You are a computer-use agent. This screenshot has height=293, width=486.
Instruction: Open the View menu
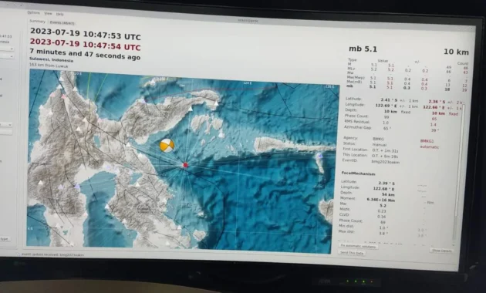(48, 14)
